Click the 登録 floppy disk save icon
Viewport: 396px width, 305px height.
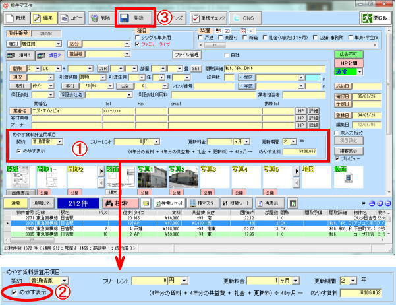click(x=125, y=18)
